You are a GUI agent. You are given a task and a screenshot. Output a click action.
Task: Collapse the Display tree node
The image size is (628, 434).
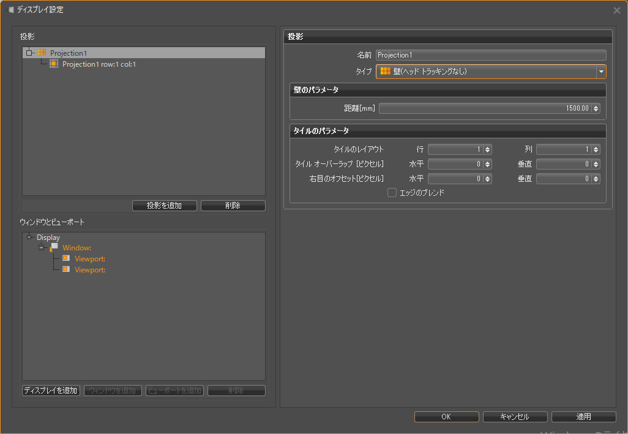[x=29, y=237]
